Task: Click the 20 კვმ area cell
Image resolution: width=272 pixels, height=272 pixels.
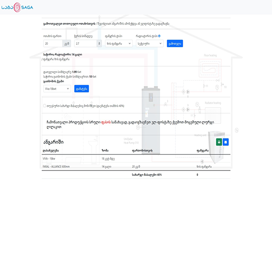Action: point(136,166)
